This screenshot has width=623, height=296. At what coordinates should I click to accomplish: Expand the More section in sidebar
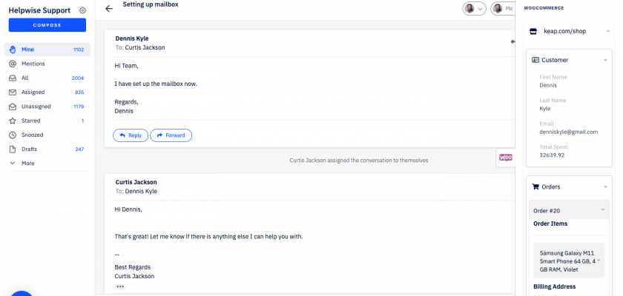pos(27,164)
